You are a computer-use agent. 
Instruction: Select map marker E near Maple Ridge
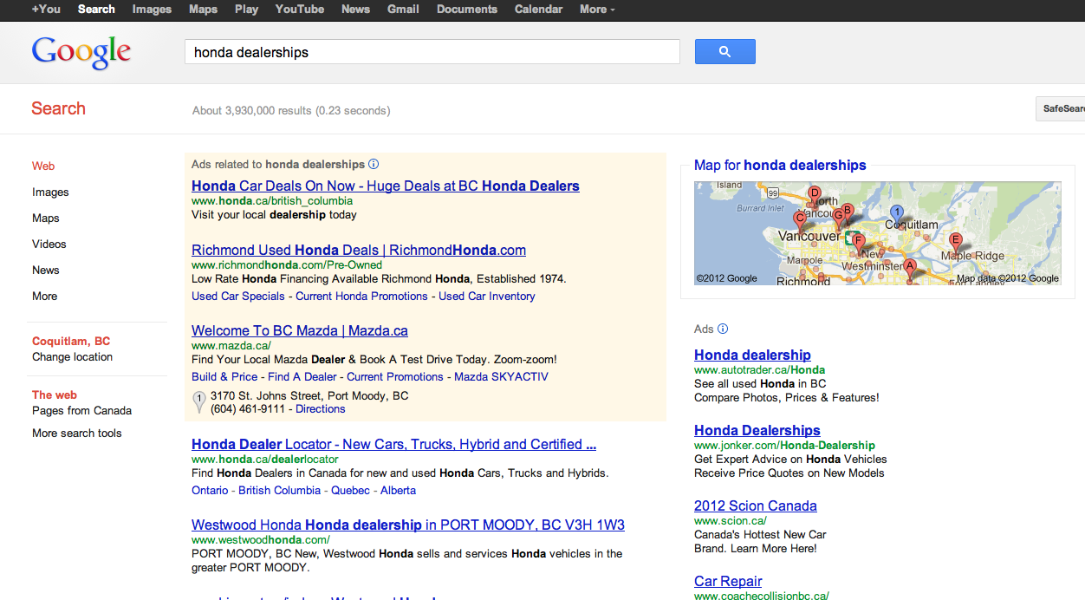point(956,240)
